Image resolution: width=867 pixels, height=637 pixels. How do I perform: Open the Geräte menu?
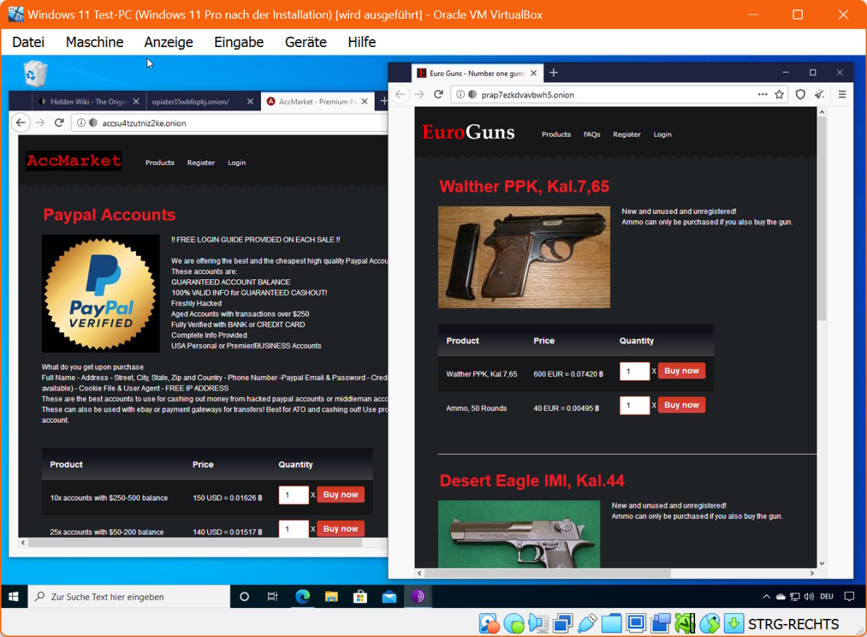tap(306, 42)
